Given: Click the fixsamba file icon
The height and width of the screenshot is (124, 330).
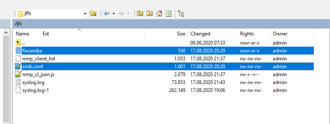Looking at the screenshot, I should tap(18, 51).
